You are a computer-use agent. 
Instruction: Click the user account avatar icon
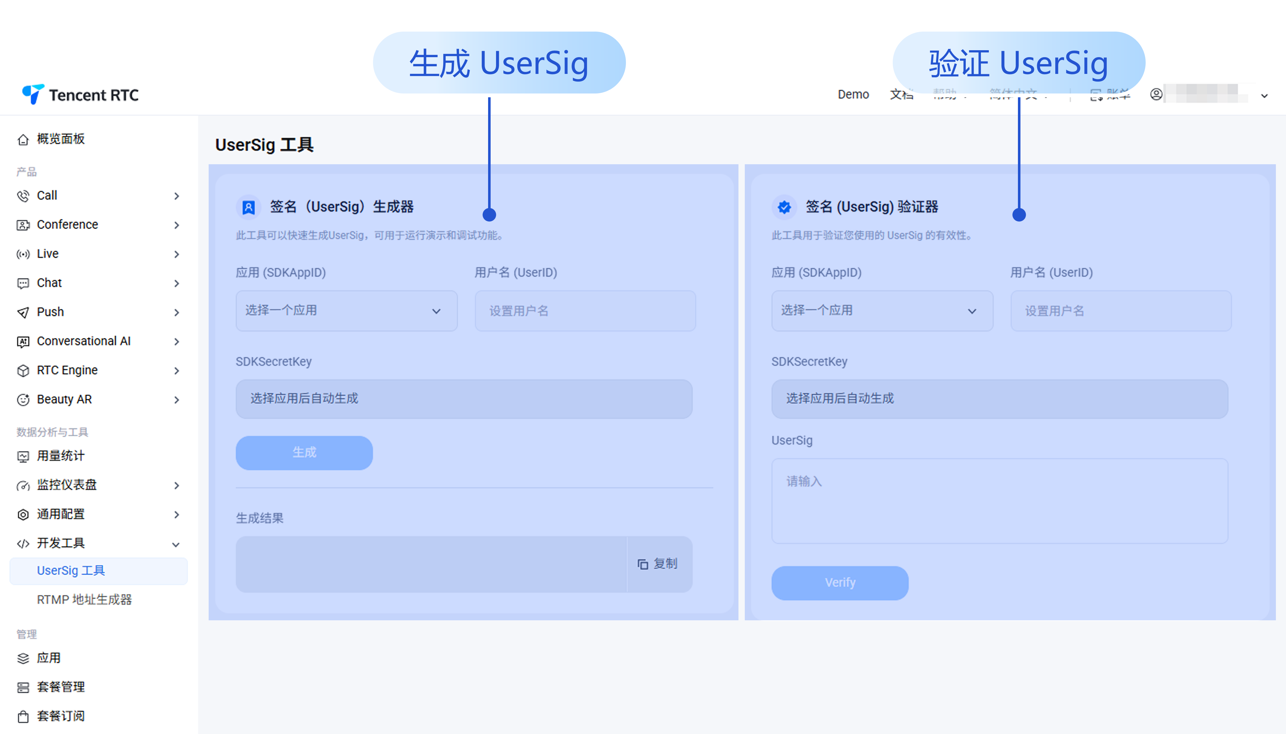click(x=1156, y=94)
